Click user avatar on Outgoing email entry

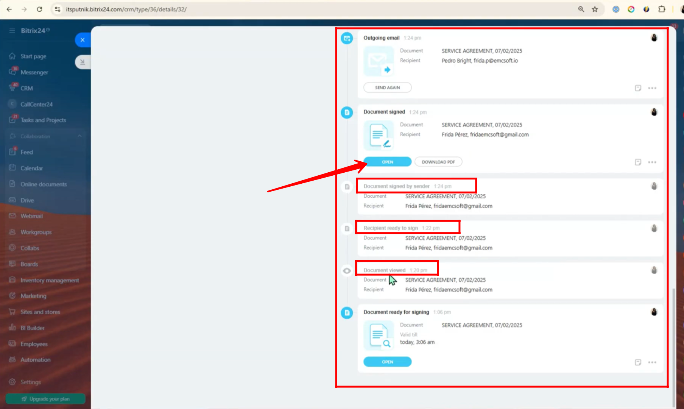click(654, 37)
